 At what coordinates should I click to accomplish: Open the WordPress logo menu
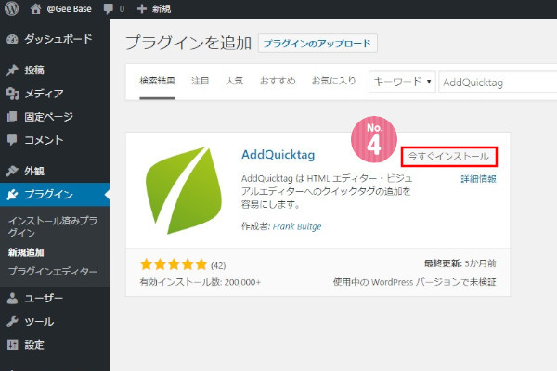11,8
